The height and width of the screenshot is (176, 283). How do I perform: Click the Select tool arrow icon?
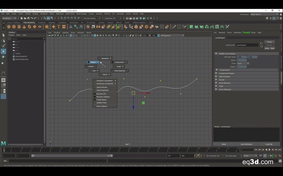coord(4,35)
